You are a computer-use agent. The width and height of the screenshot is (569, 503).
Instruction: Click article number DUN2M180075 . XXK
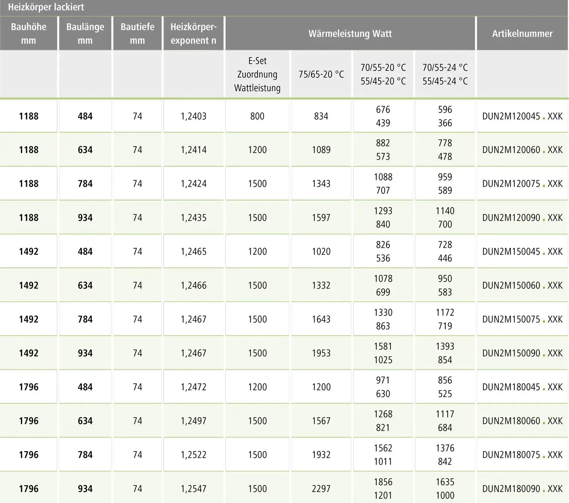pyautogui.click(x=522, y=454)
